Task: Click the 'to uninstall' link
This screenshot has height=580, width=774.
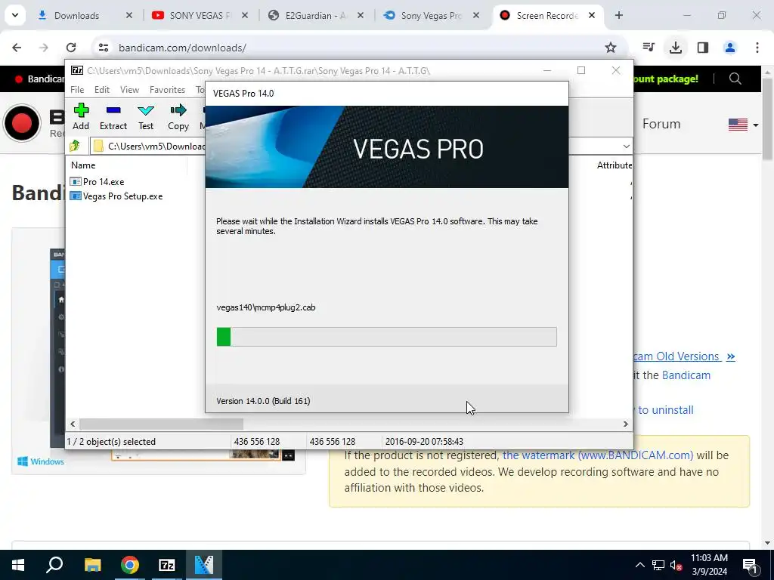Action: point(665,410)
